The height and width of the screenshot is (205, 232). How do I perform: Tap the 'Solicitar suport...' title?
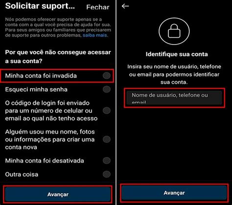[40, 6]
